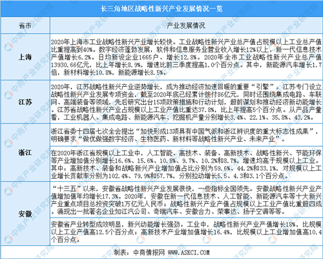This screenshot has width=323, height=259.
Task: Click the watermark logo icon below 安徽 label
Action: click(8, 239)
